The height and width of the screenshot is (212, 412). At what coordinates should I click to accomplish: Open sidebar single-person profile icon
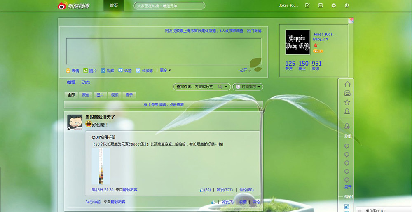click(347, 111)
